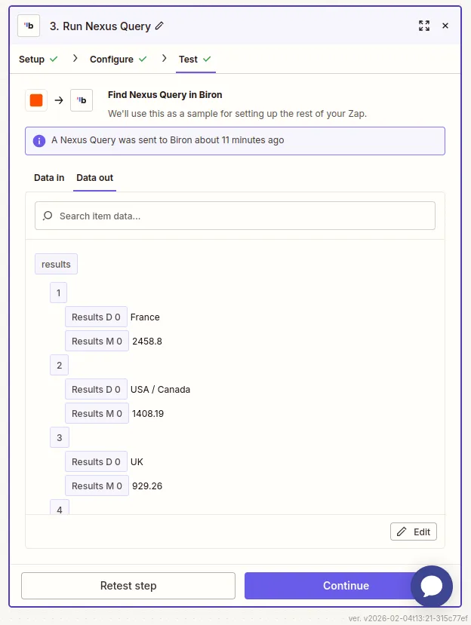The width and height of the screenshot is (471, 625).
Task: Switch to the Data in tab
Action: (48, 178)
